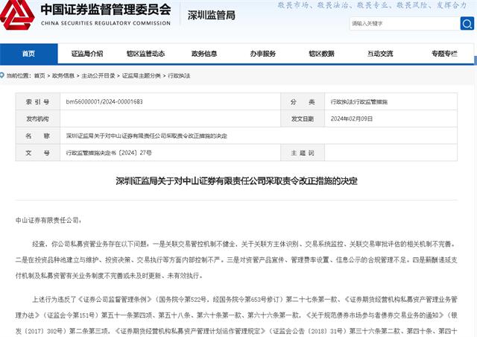This screenshot has height=337, width=477.
Task: Click the 政务信息 breadcrumb link
Action: click(63, 75)
